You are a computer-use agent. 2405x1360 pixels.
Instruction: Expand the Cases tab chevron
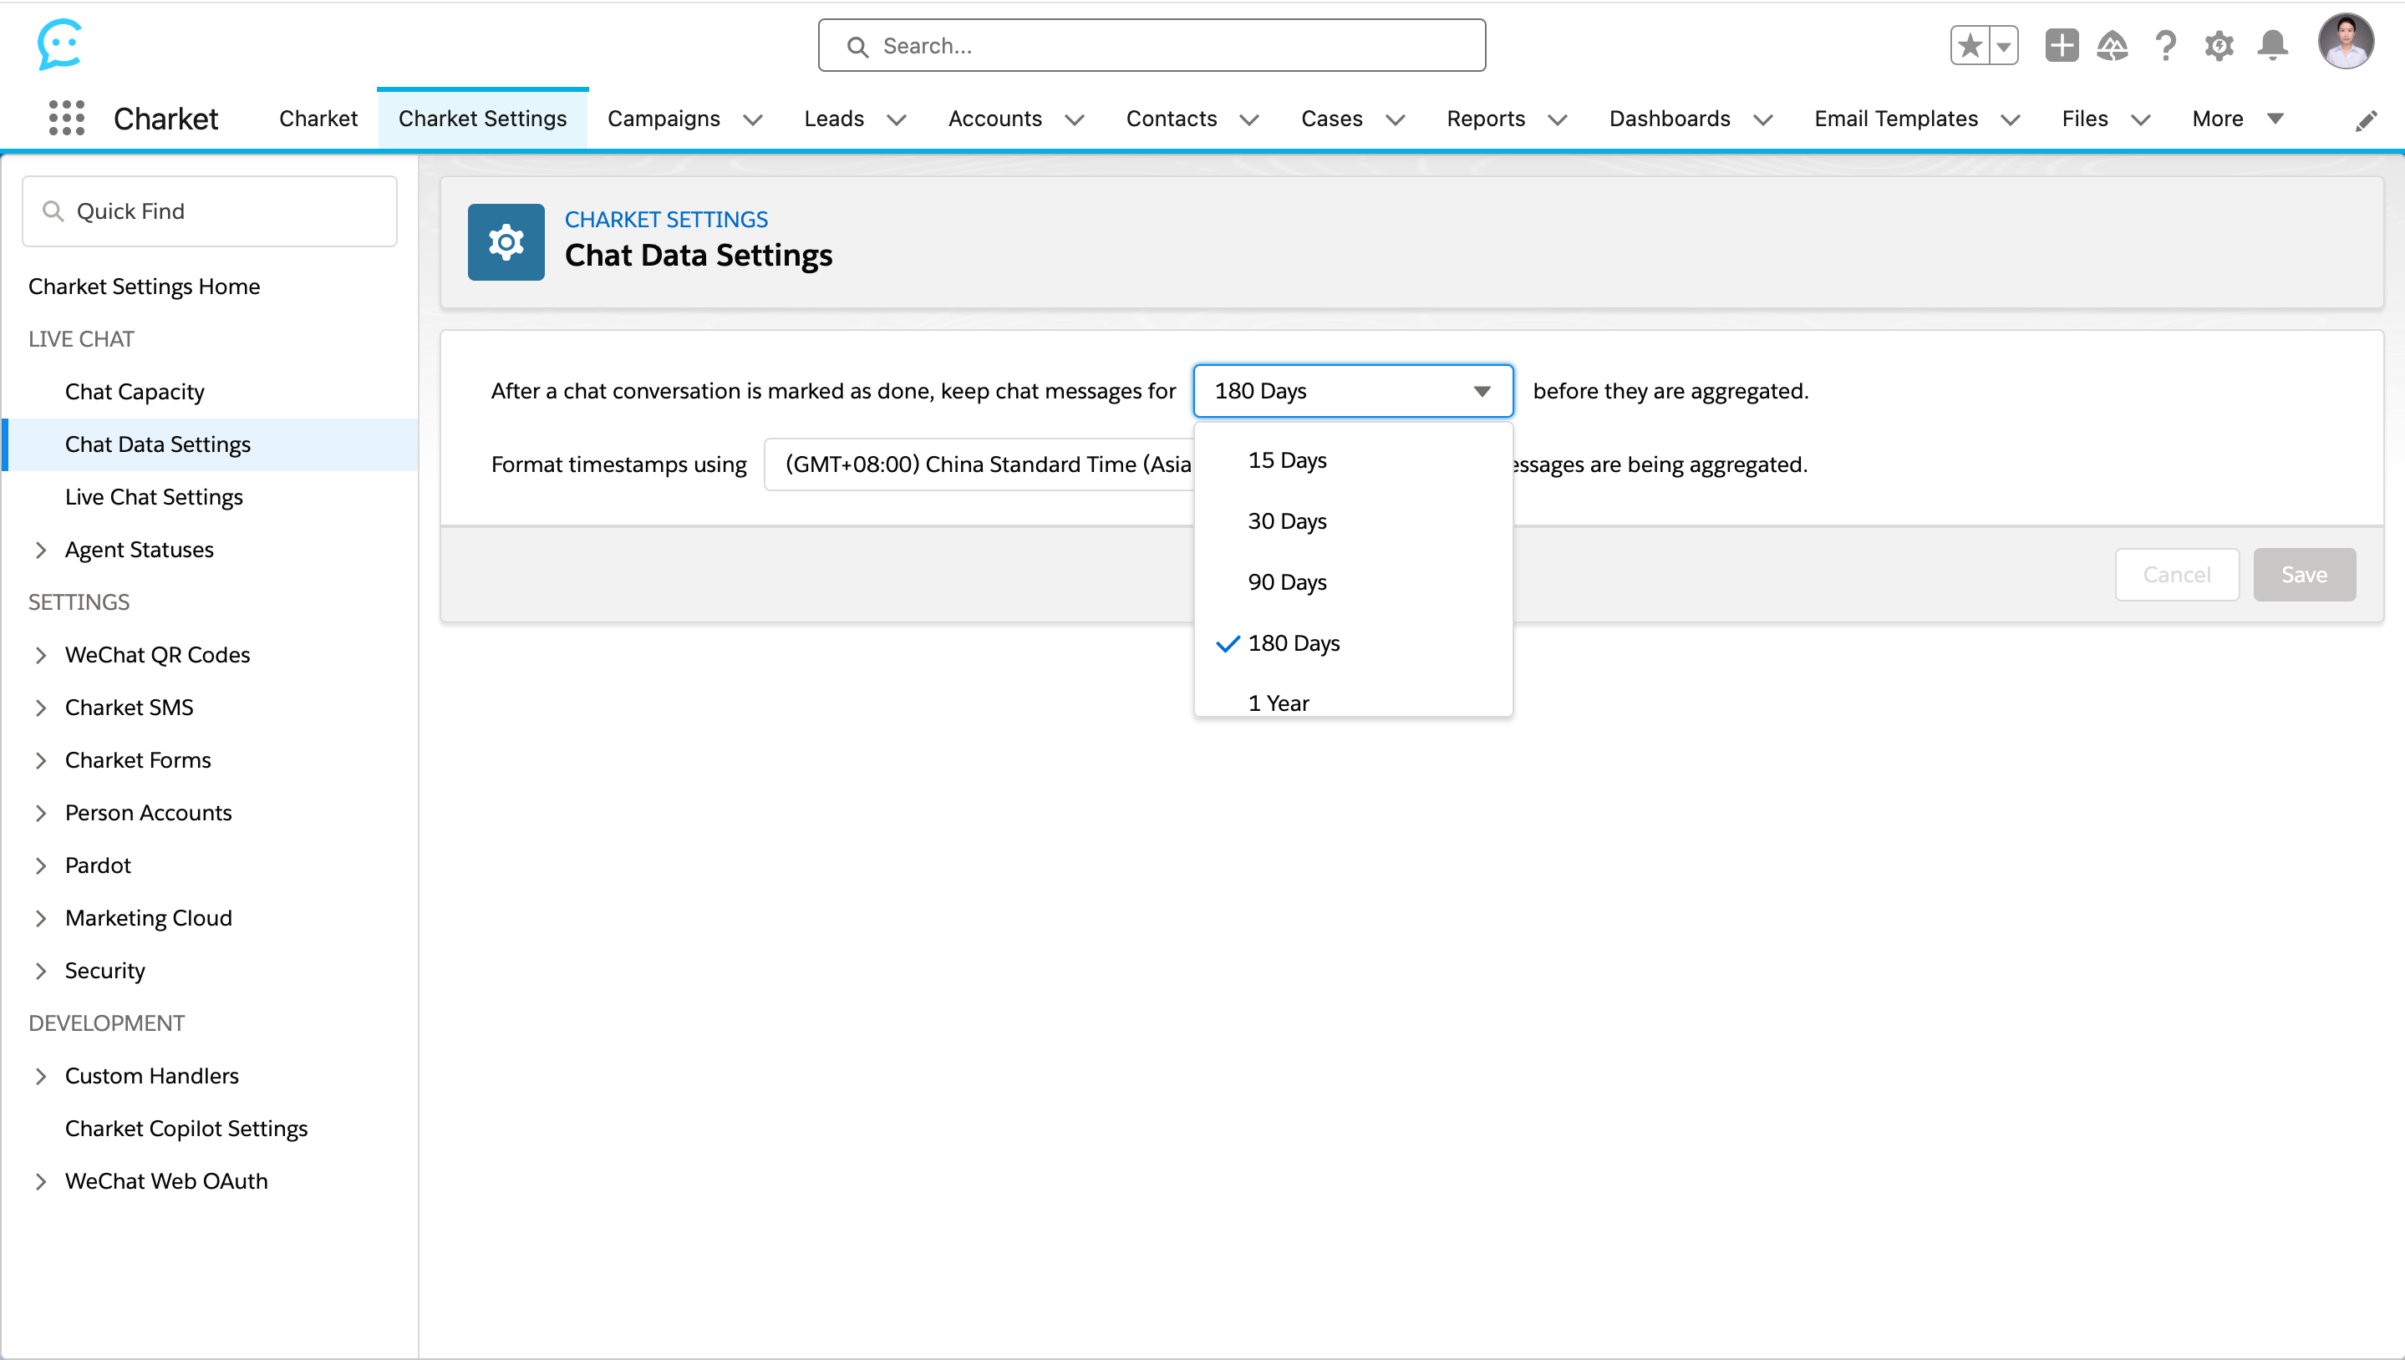(x=1395, y=119)
